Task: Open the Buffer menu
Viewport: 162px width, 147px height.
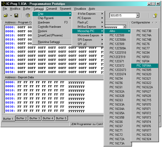Action: pyautogui.click(x=27, y=9)
